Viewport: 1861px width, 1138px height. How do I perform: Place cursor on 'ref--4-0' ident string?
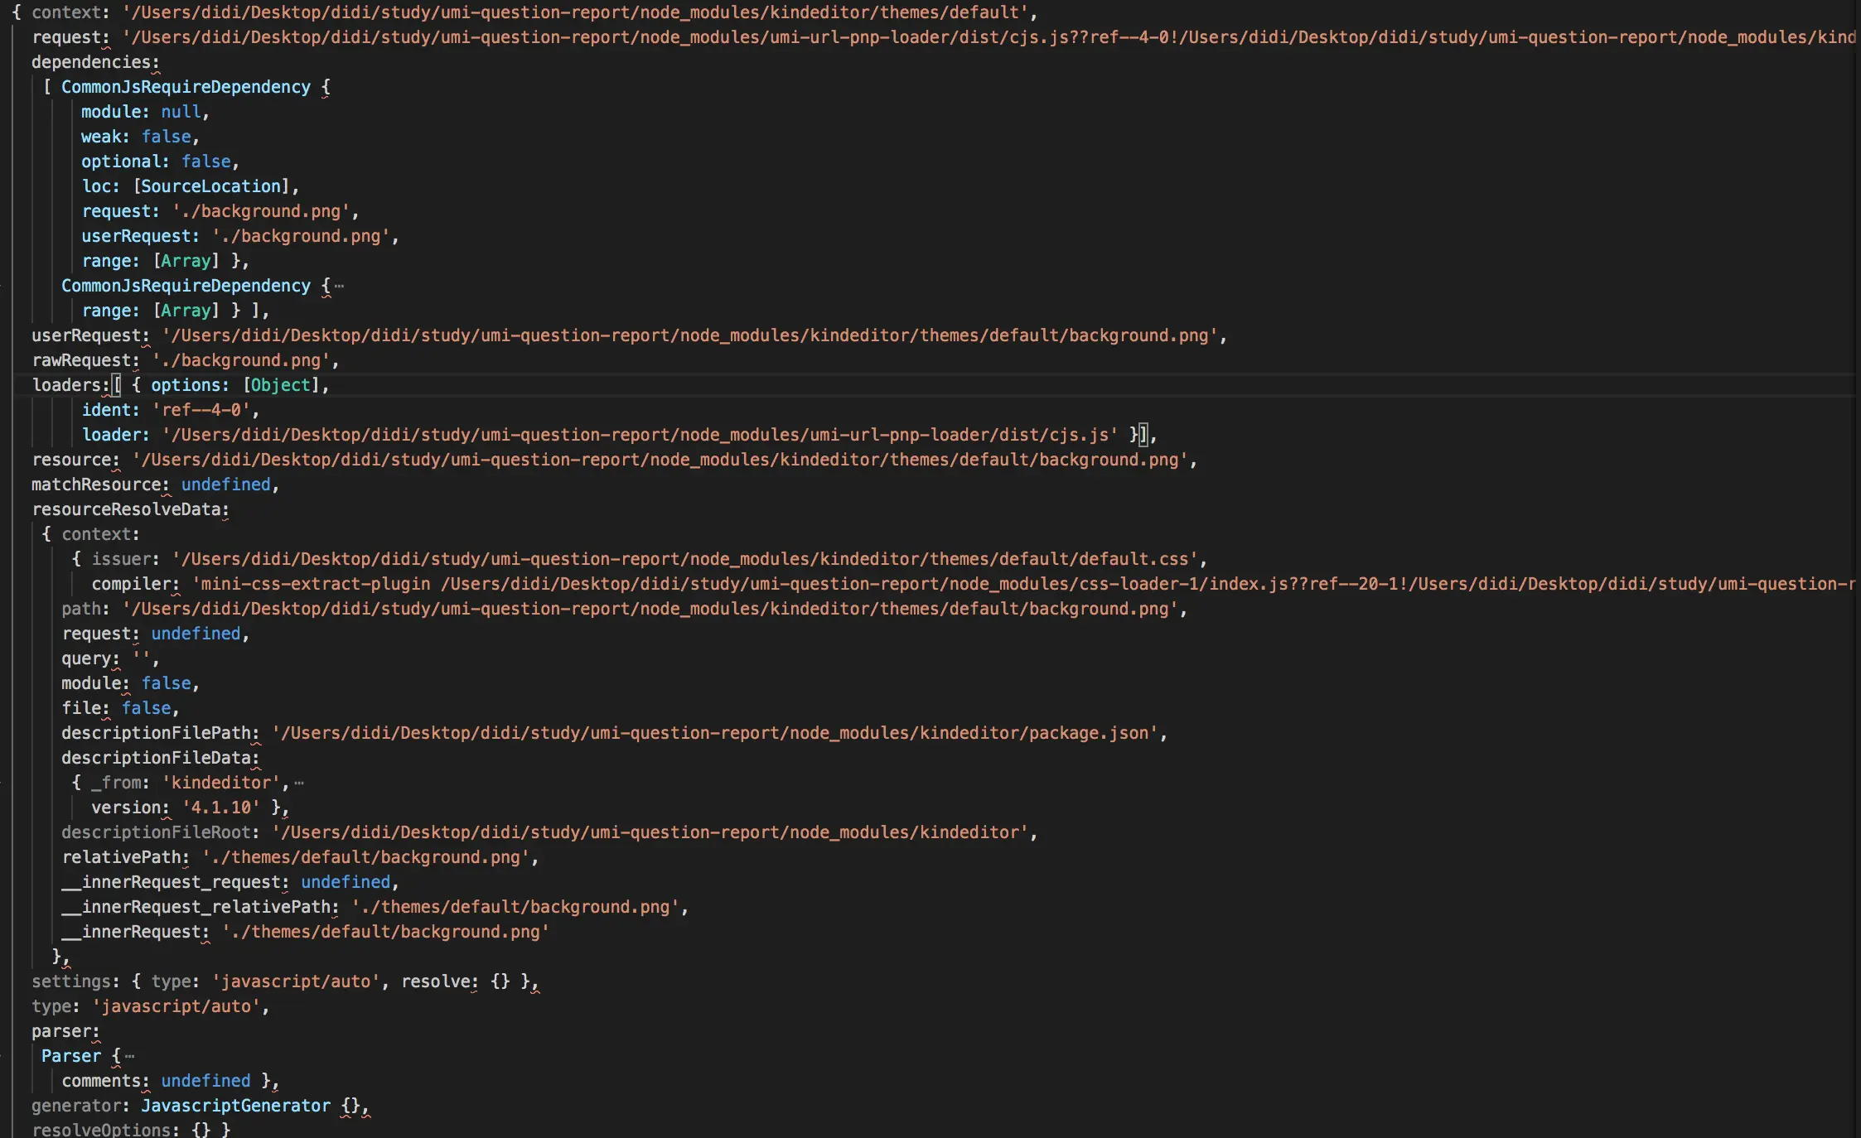point(201,410)
